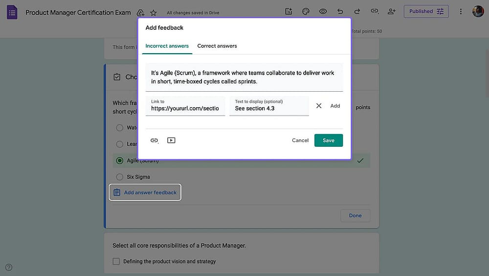Click the move to Drive folder icon
Image resolution: width=489 pixels, height=276 pixels.
(x=140, y=13)
